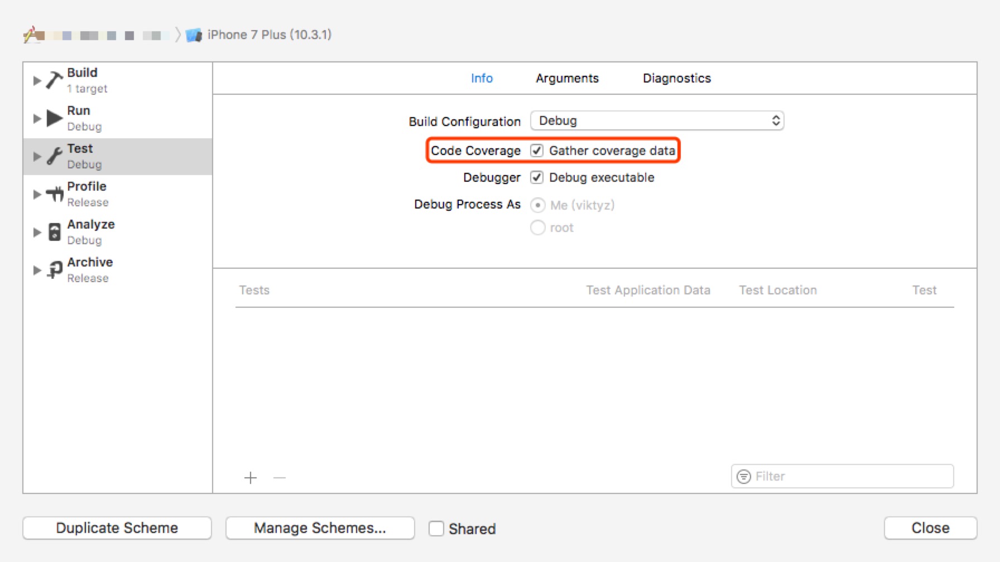Open Build Configuration Debug dropdown
This screenshot has width=1000, height=562.
click(657, 120)
